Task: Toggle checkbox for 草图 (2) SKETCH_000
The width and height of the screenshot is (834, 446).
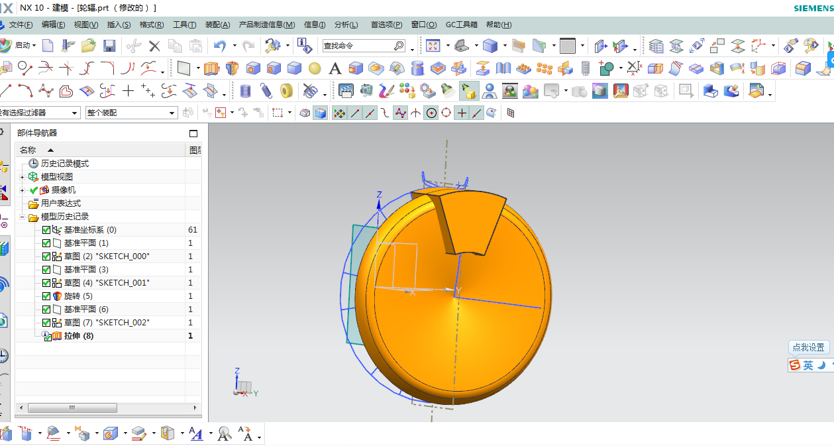Action: pos(46,256)
